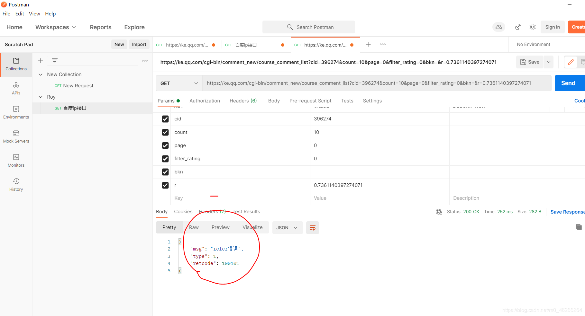Click the search magnifier icon
The width and height of the screenshot is (585, 316).
pyautogui.click(x=290, y=27)
